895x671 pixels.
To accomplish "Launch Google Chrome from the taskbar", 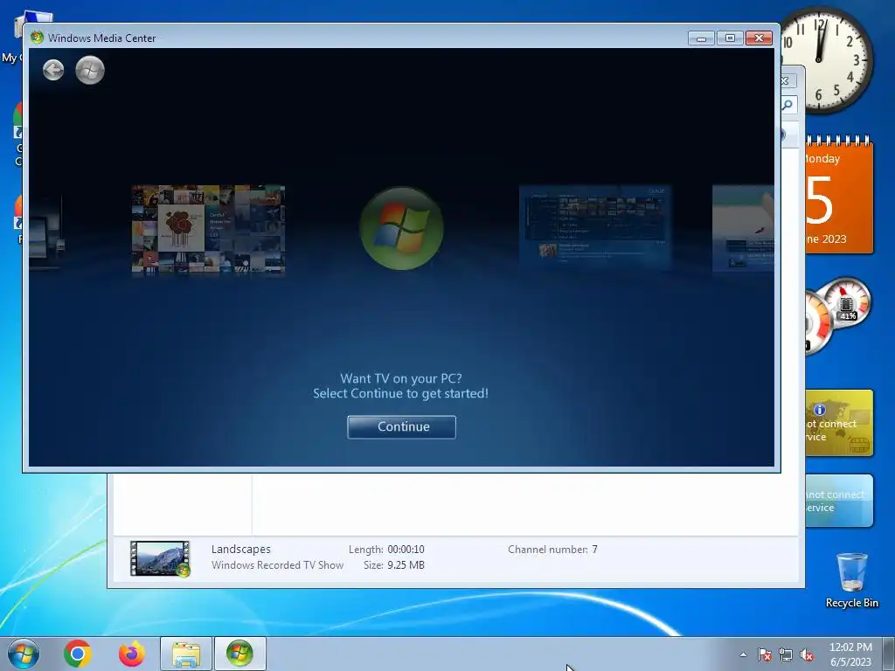I will [78, 654].
